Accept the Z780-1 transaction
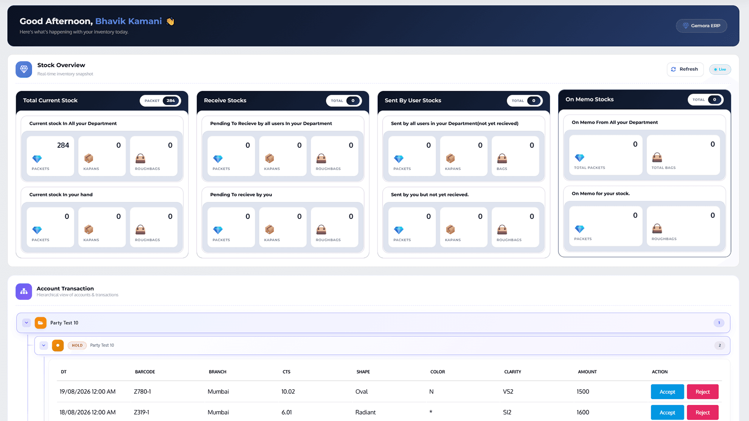 coord(667,391)
